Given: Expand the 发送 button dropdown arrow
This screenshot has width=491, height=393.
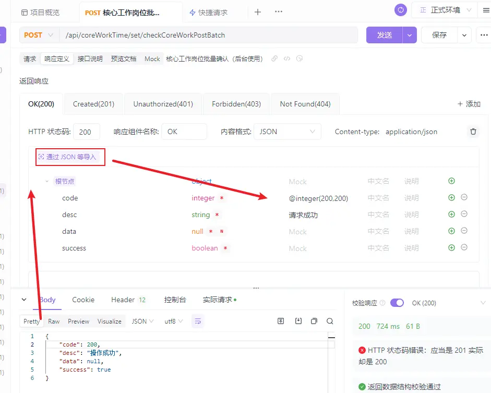Looking at the screenshot, I should pyautogui.click(x=410, y=35).
